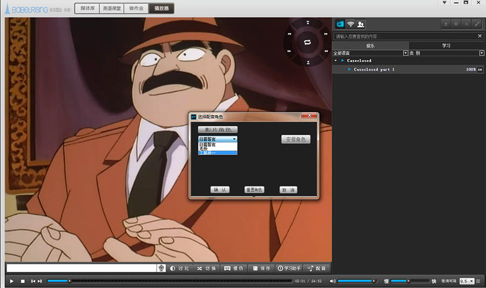
Task: Switch to the 英语课堂 tab
Action: click(112, 9)
